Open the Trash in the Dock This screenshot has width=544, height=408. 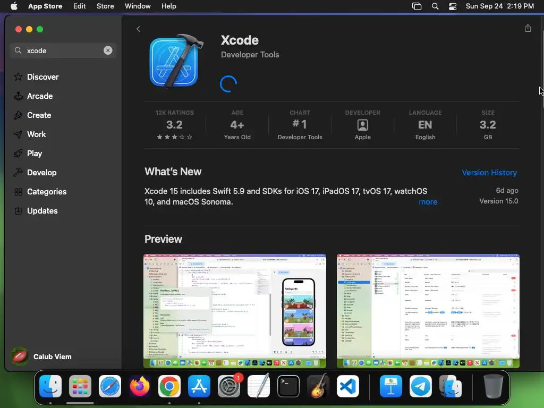pos(494,386)
